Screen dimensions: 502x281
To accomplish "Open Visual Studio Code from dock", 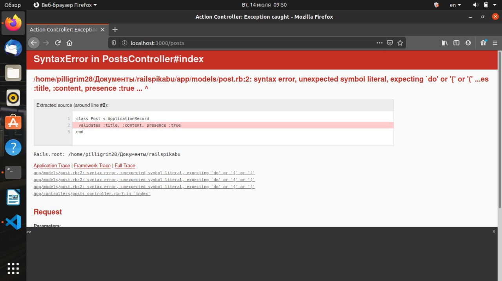I will pos(13,222).
